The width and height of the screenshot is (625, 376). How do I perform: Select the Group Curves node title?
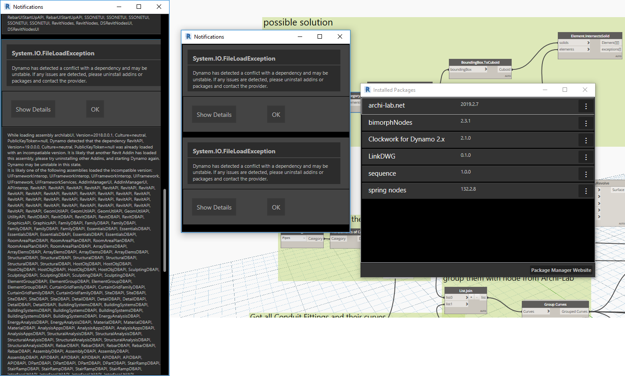tap(555, 304)
